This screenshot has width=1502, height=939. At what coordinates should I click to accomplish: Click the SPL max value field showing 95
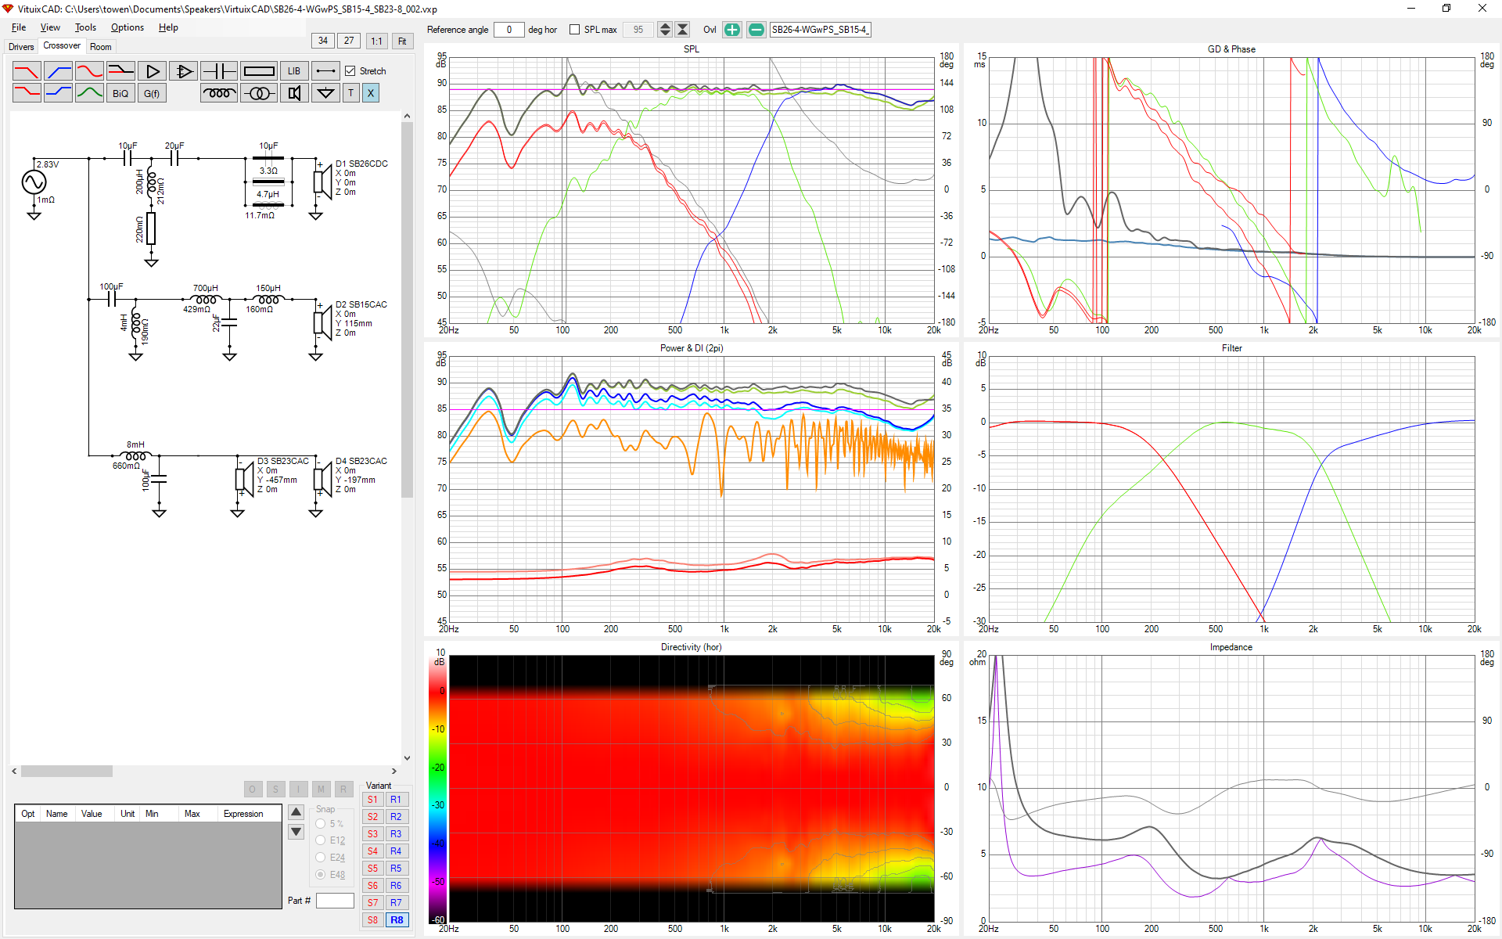click(638, 30)
